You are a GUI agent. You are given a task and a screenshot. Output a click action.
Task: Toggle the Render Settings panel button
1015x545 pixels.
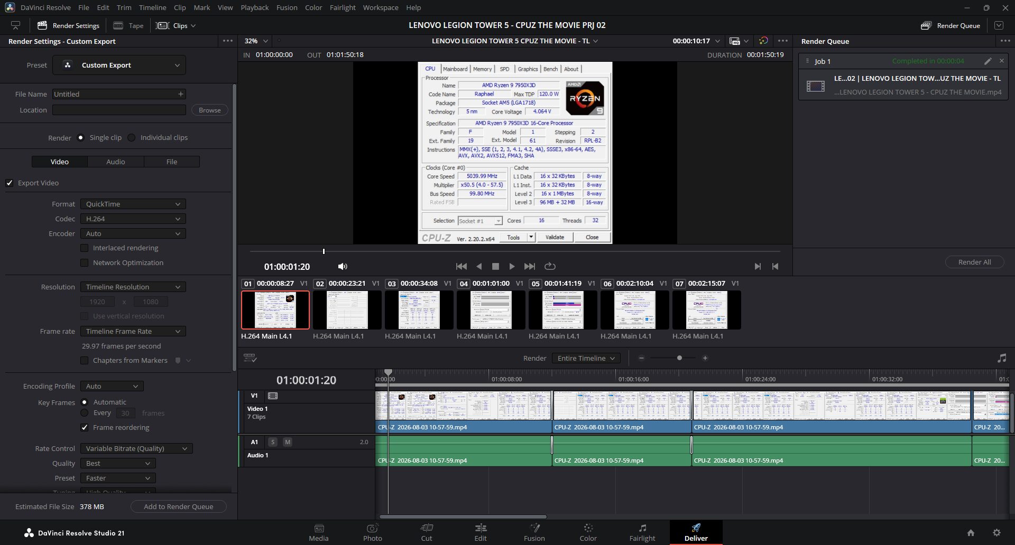click(68, 25)
